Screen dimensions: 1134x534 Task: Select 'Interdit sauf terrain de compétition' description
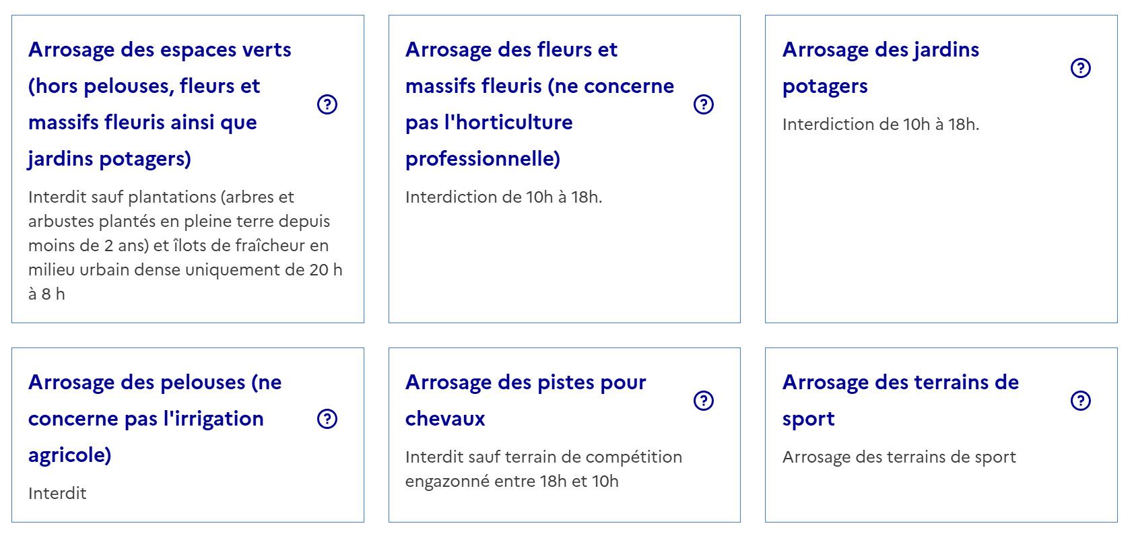point(543,469)
